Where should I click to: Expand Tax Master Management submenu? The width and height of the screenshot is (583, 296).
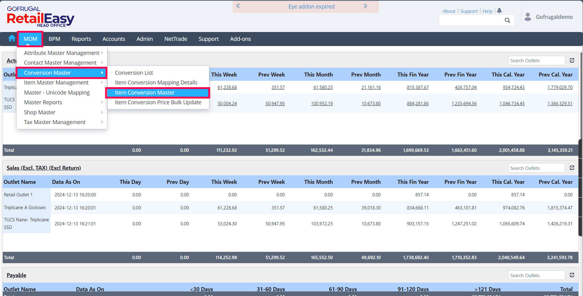(x=62, y=122)
